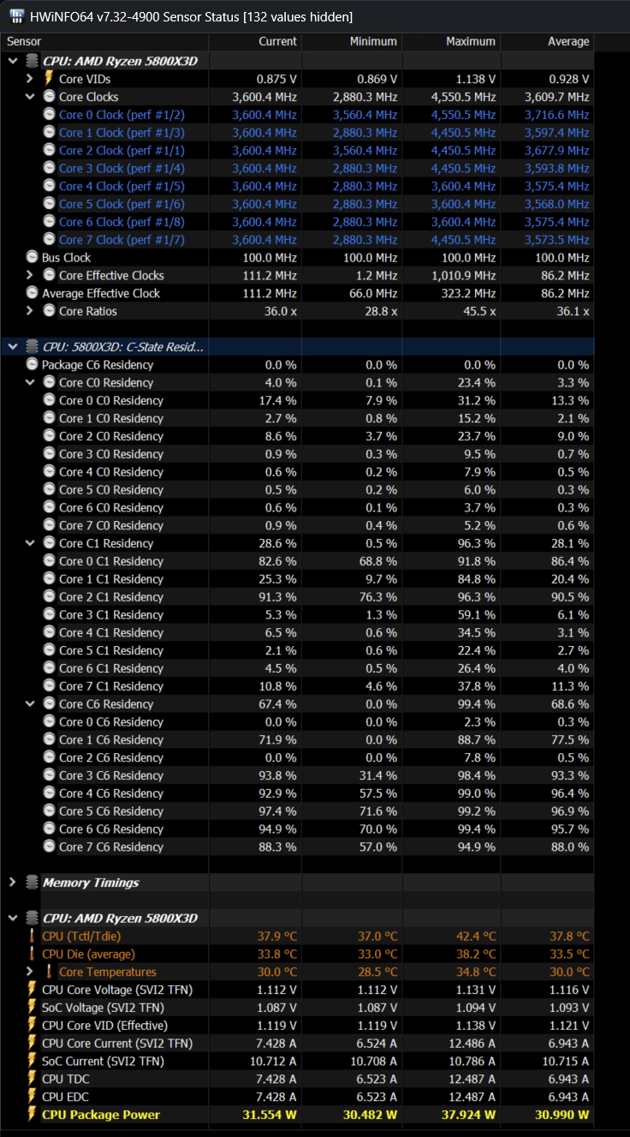Image resolution: width=630 pixels, height=1137 pixels.
Task: Expand the Core Ratios row
Action: 29,311
